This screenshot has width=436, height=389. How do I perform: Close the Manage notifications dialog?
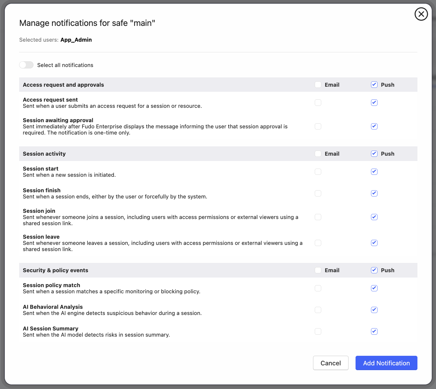point(421,14)
